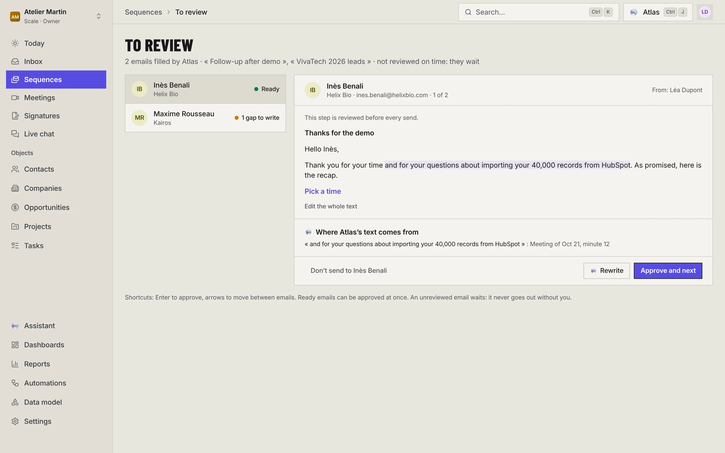The width and height of the screenshot is (725, 453).
Task: Open the Signatures pen icon
Action: [15, 116]
